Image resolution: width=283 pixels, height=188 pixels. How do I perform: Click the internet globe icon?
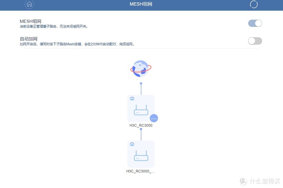point(141,69)
